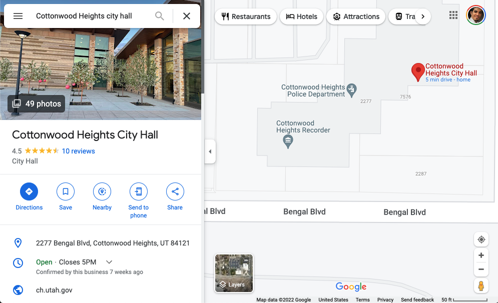Open the 10 reviews link
This screenshot has height=303, width=498.
[x=78, y=151]
